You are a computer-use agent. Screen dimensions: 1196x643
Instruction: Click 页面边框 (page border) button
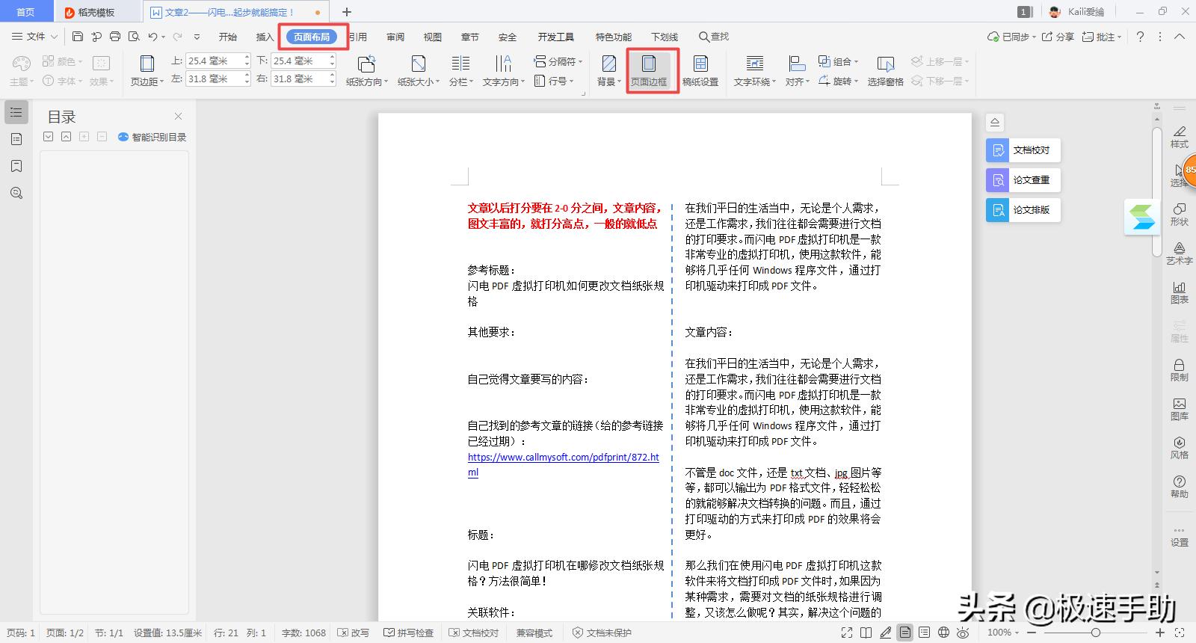[x=649, y=71]
